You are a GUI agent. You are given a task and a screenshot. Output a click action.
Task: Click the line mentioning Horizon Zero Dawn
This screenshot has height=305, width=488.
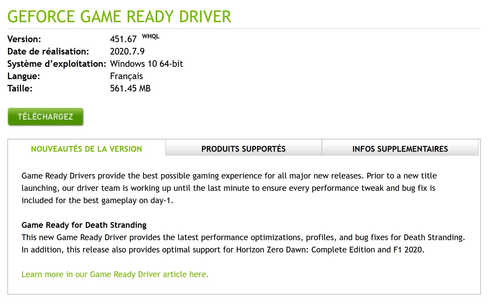tap(223, 249)
